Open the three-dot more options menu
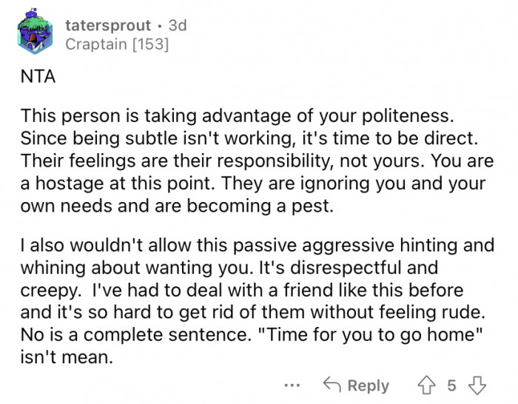Viewport: 518px width, 404px height. pos(292,386)
